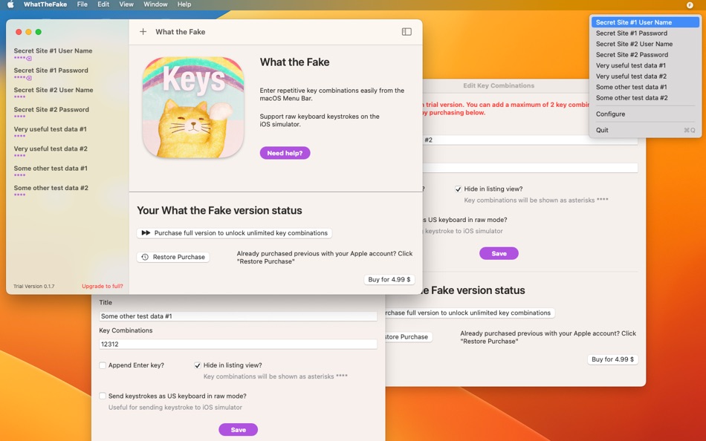Image resolution: width=706 pixels, height=441 pixels.
Task: Click the plus icon to add key combination
Action: pos(143,31)
